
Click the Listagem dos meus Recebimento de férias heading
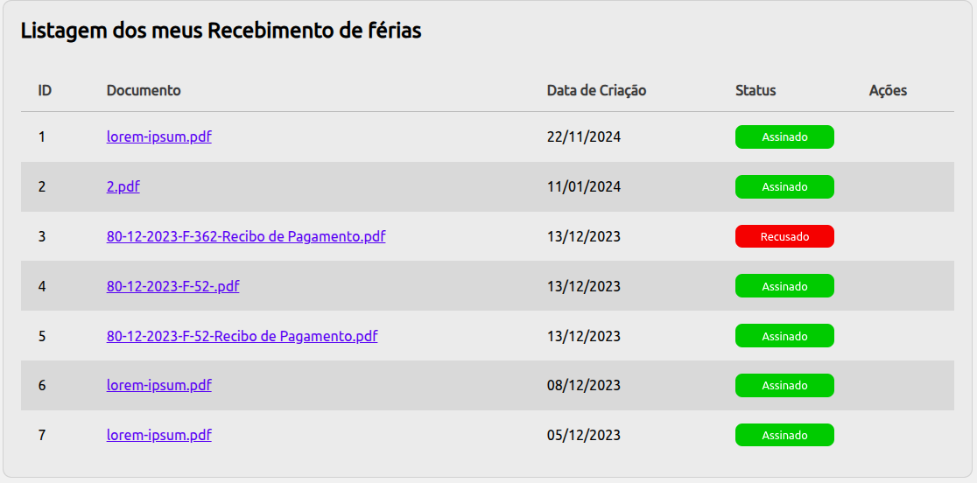[221, 31]
